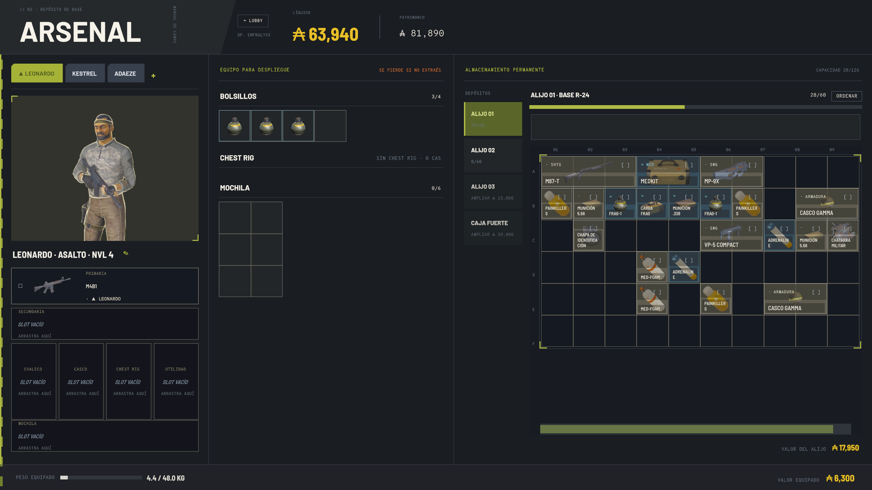Image resolution: width=872 pixels, height=490 pixels.
Task: Toggle the bracket marker on MP-9X item
Action: [752, 165]
